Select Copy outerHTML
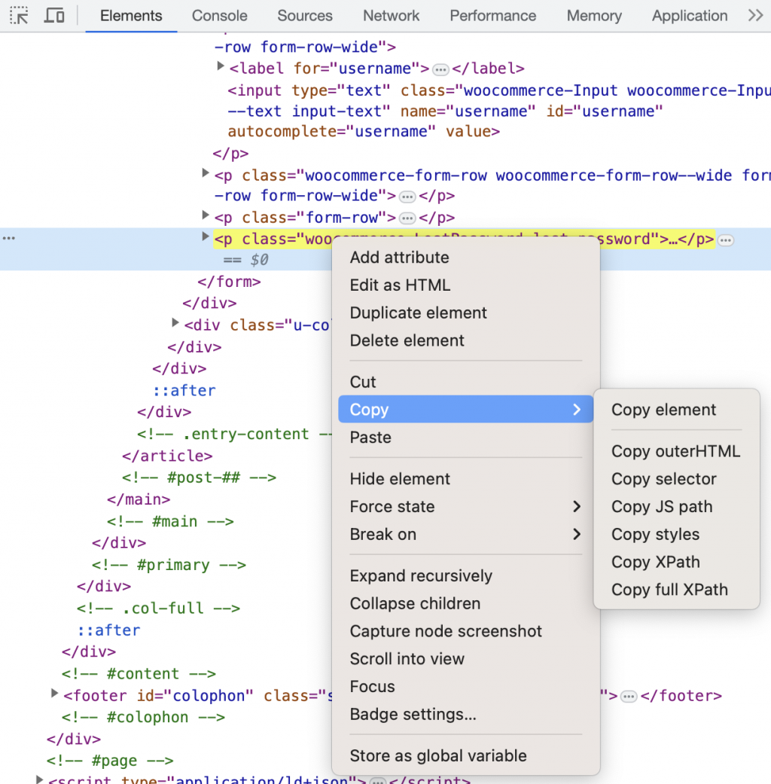The image size is (771, 784). coord(676,452)
